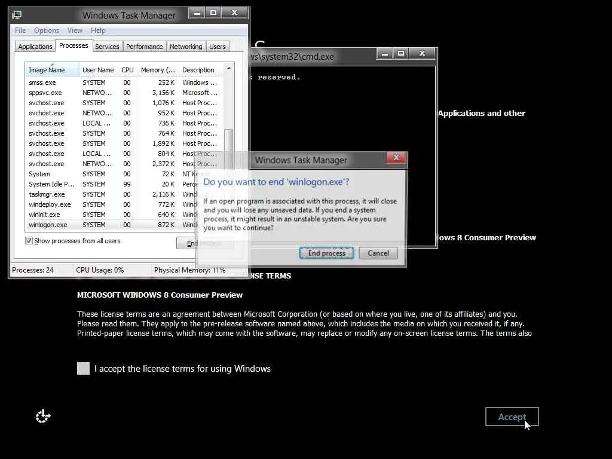Select svchost.exe using 804 K memory
This screenshot has width=612, height=459.
(124, 154)
